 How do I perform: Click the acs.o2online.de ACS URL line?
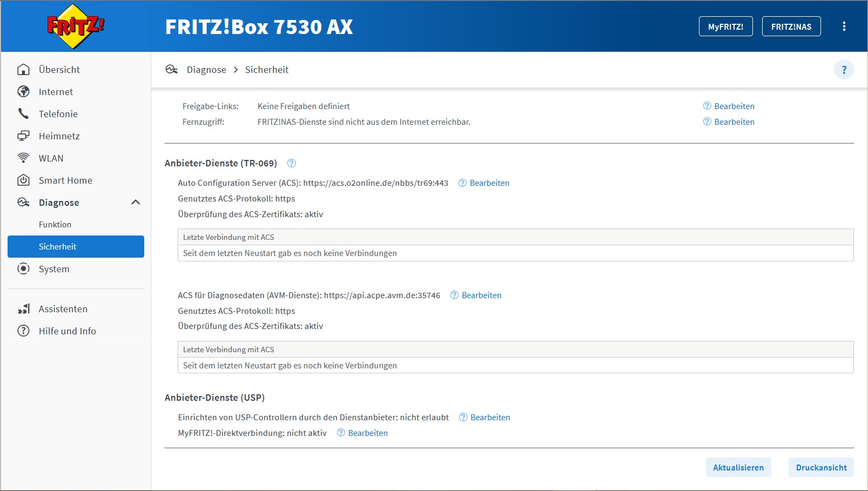pos(313,183)
